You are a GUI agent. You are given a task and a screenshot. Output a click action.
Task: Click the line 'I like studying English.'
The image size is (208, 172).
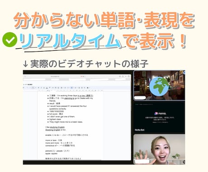[55, 127]
